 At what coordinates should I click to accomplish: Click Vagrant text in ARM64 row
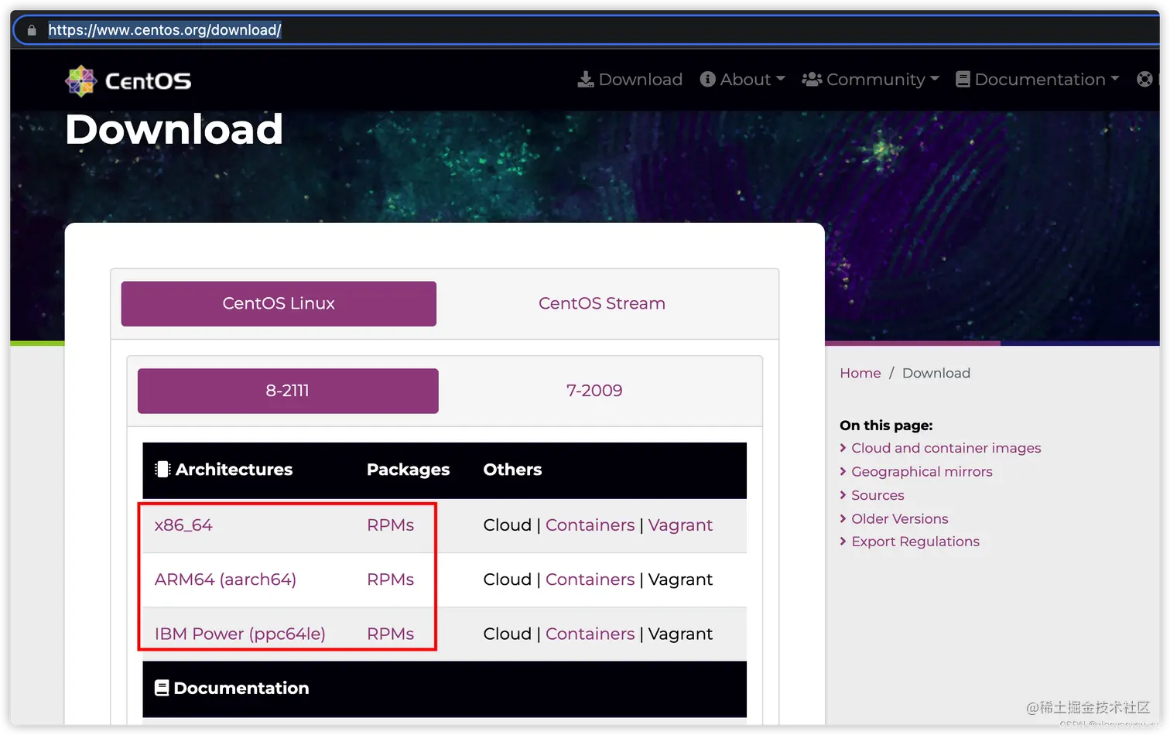[680, 579]
